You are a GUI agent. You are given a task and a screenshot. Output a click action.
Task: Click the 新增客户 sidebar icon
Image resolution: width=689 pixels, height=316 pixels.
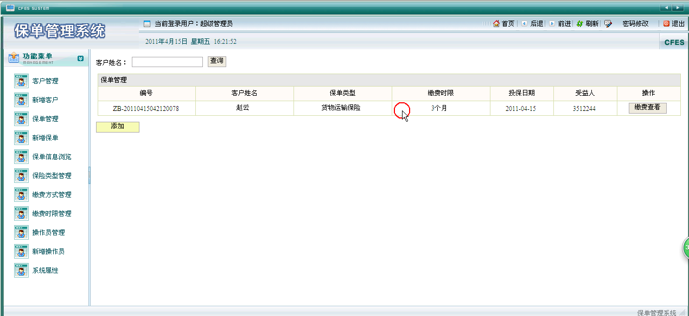pyautogui.click(x=21, y=100)
